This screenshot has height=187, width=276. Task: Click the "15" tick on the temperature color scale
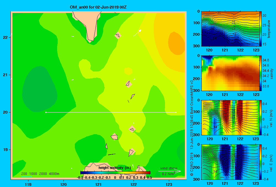click(x=264, y=44)
